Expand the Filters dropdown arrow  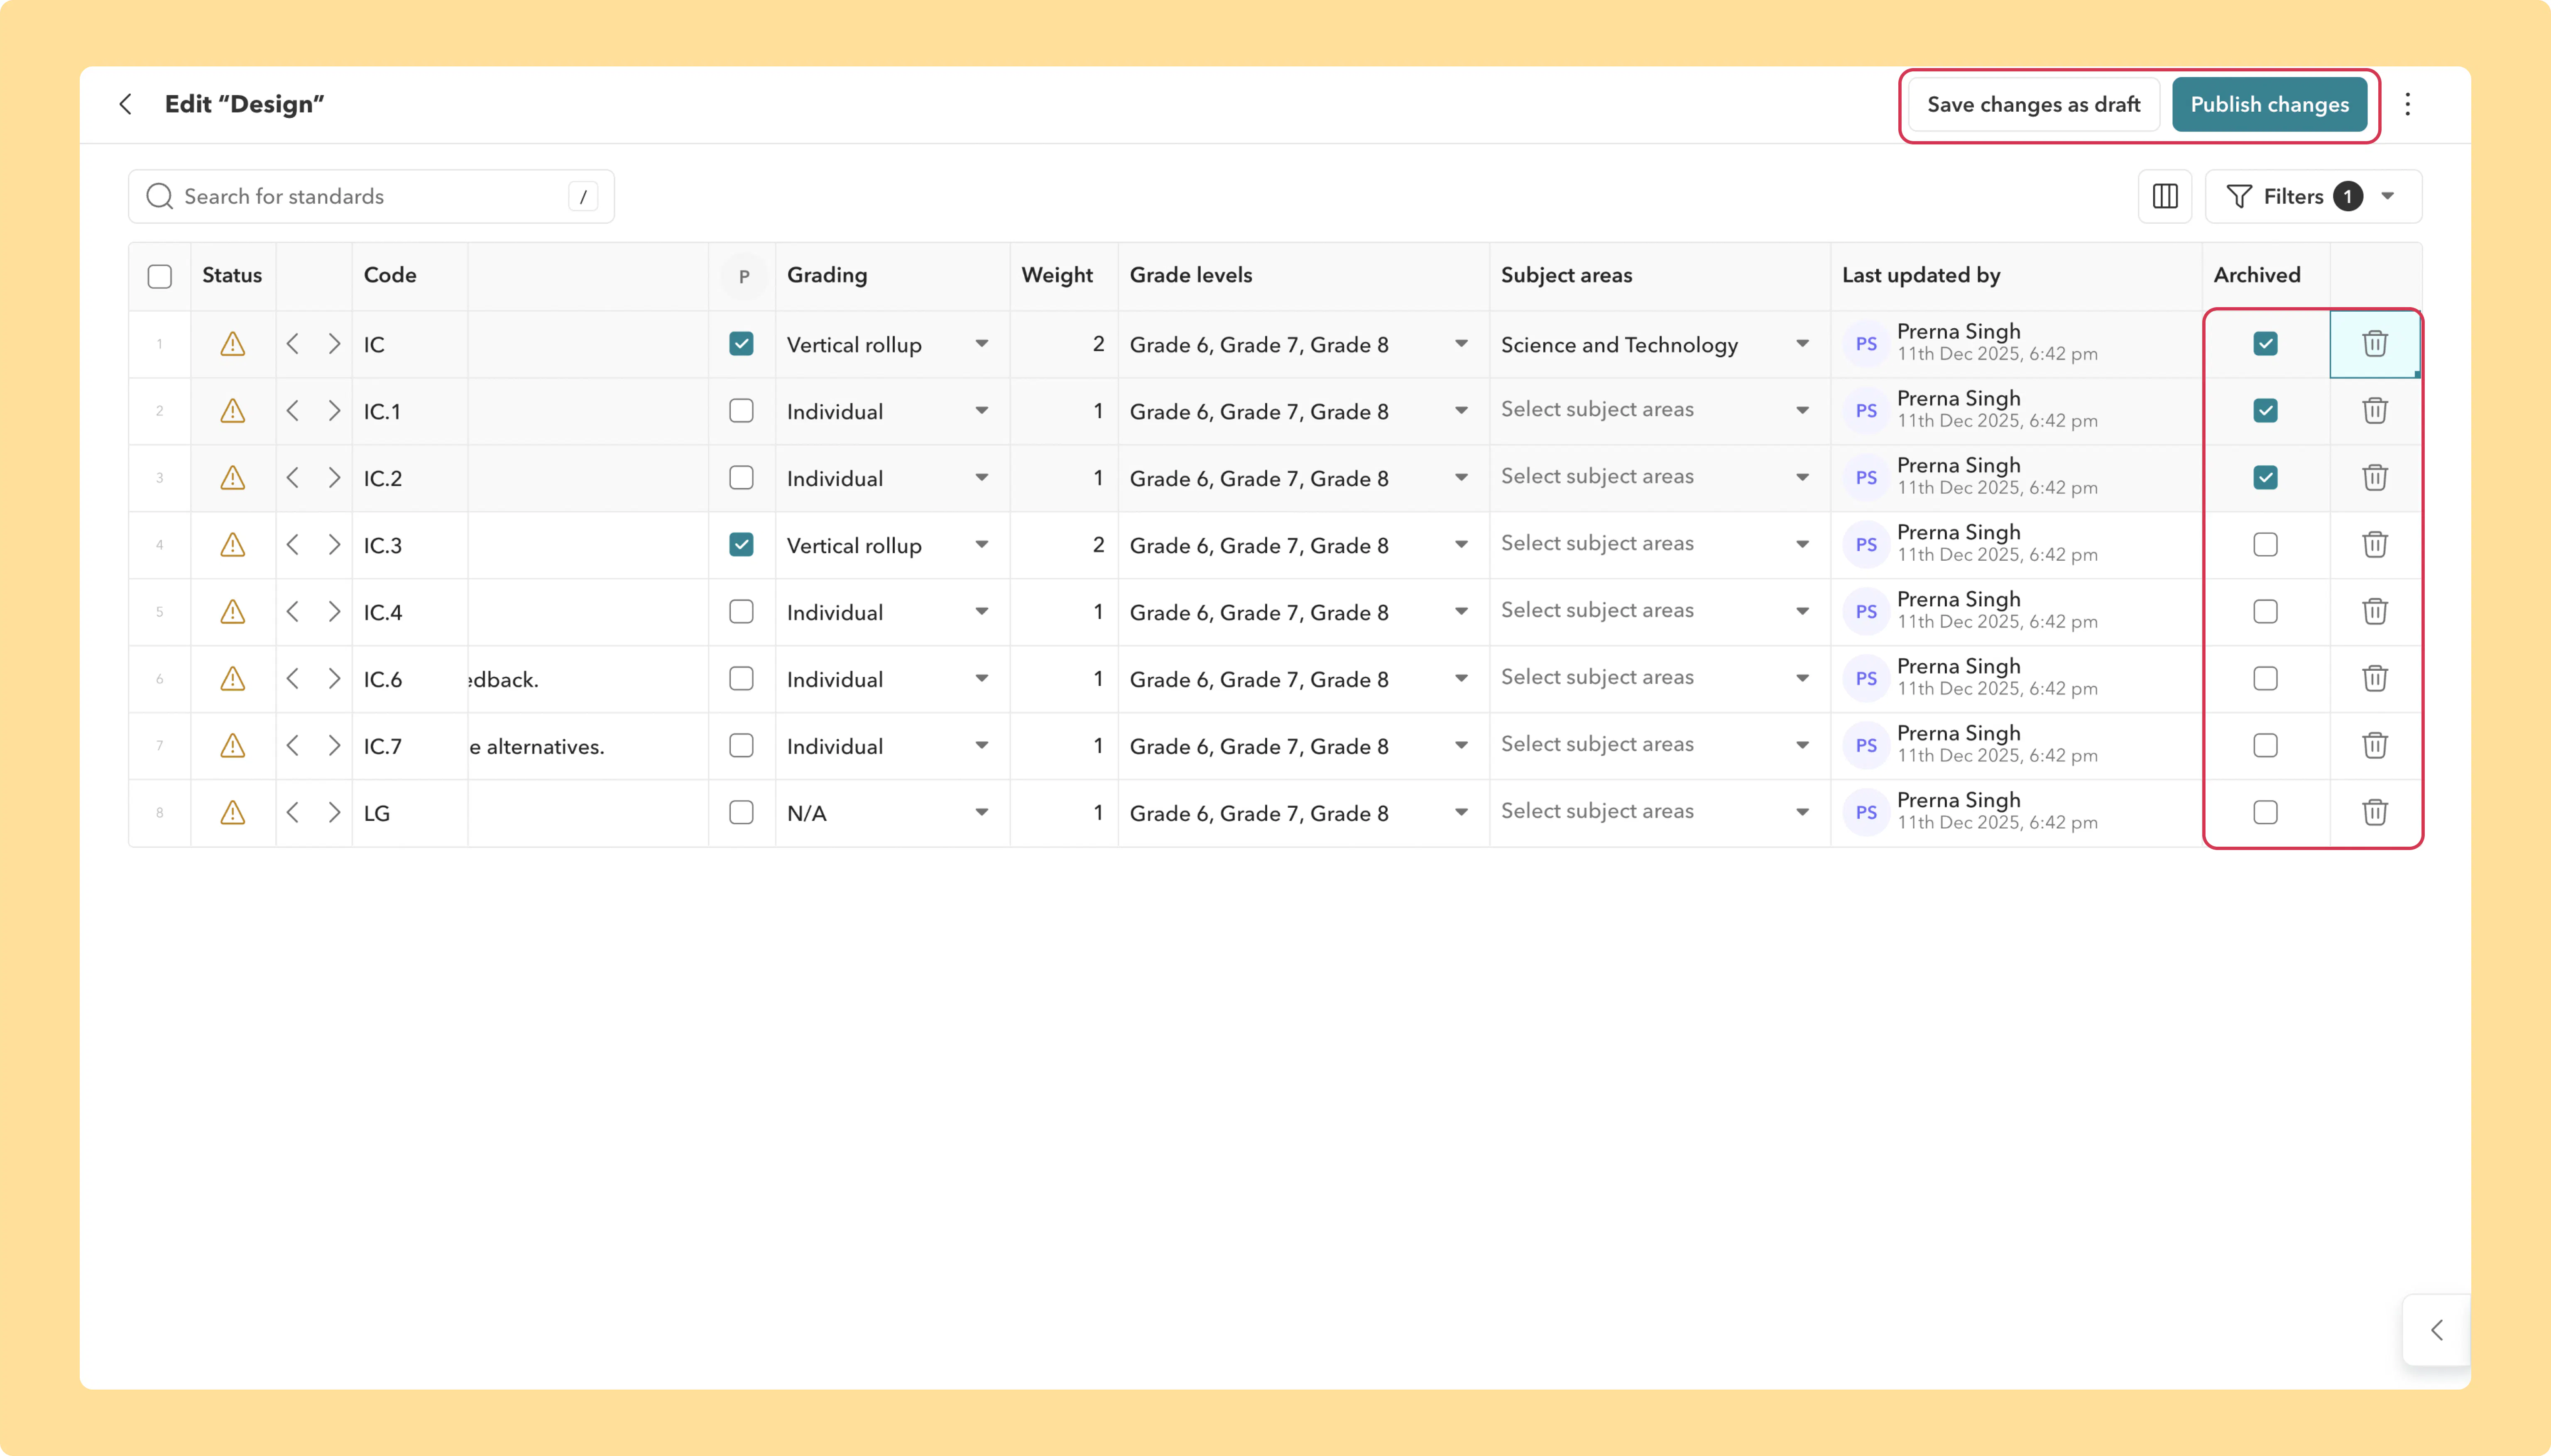coord(2388,196)
